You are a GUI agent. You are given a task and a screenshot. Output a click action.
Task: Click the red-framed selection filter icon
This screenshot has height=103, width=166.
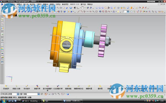(x=46, y=94)
